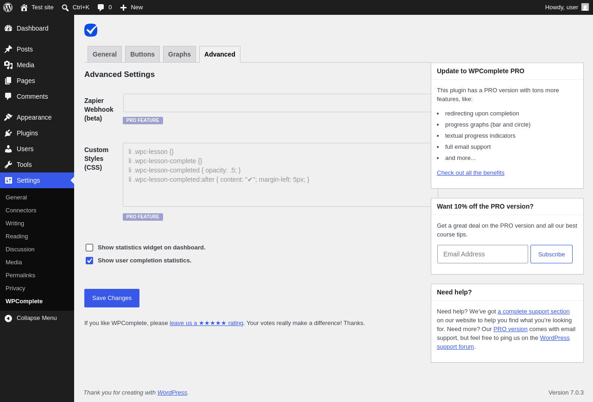Image resolution: width=593 pixels, height=402 pixels.
Task: Focus the Email Address field
Action: (483, 254)
